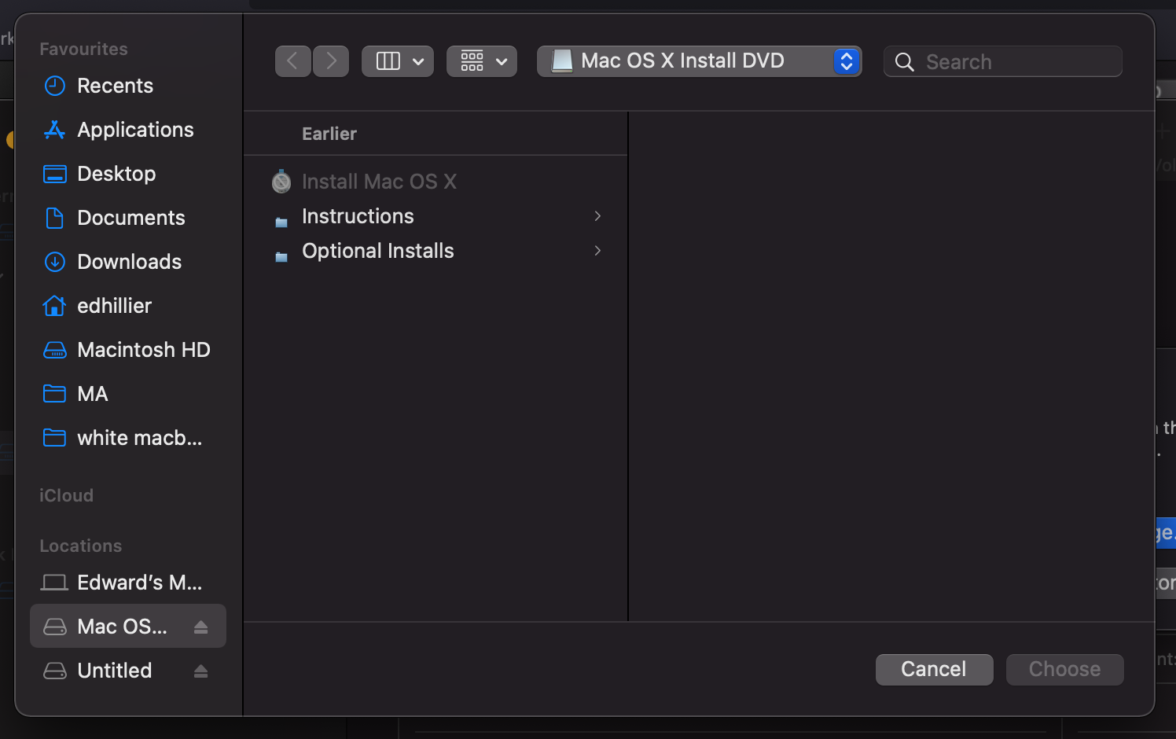Select the Instructions folder
Screen dimensions: 1176x739
435,216
